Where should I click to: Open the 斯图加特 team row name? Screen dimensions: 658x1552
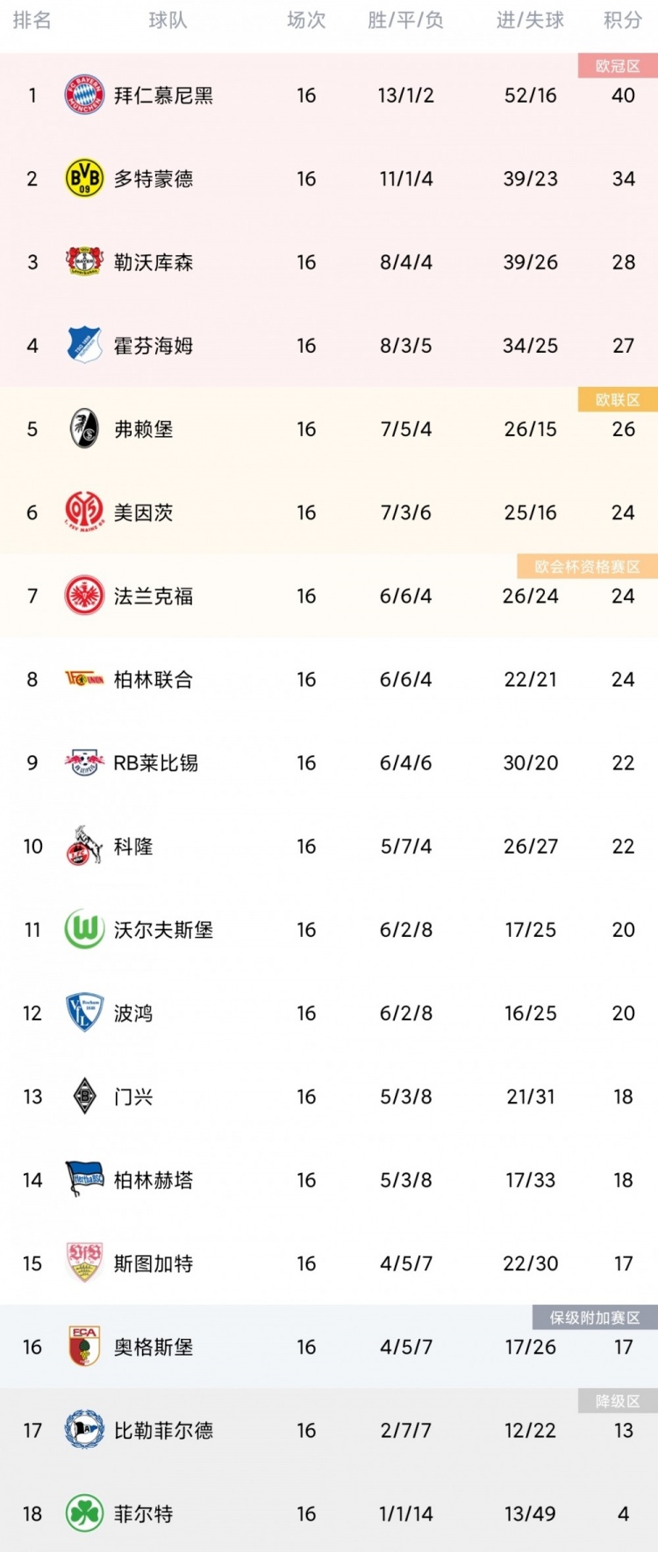tap(154, 1263)
